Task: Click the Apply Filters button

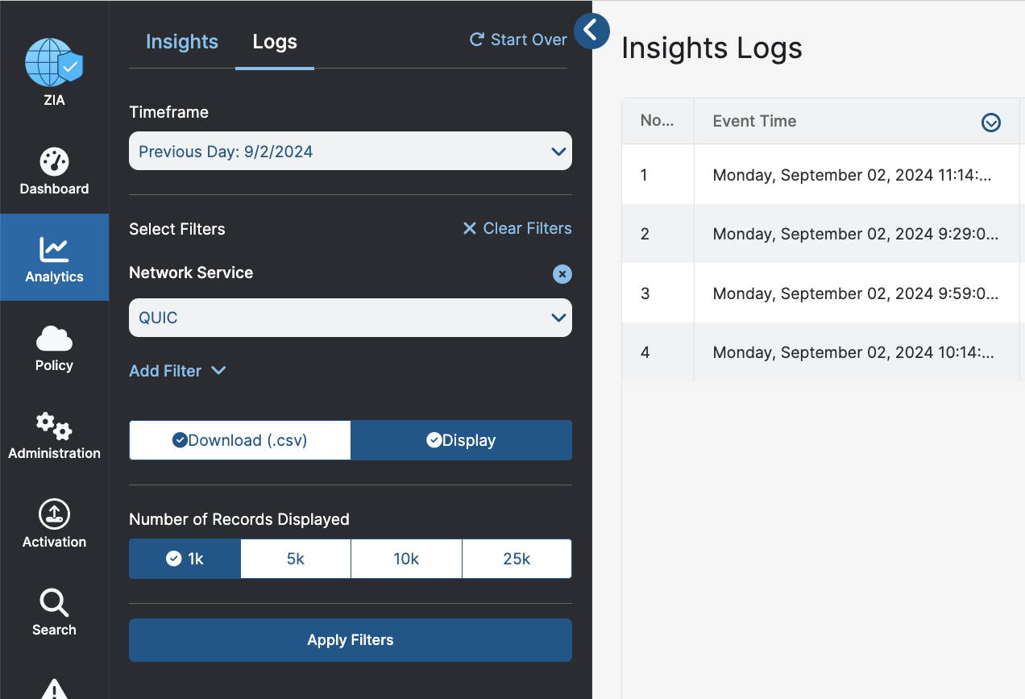Action: (x=351, y=640)
